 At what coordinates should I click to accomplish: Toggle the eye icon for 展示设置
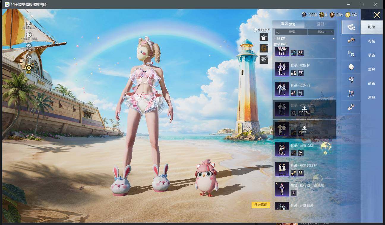click(x=29, y=45)
